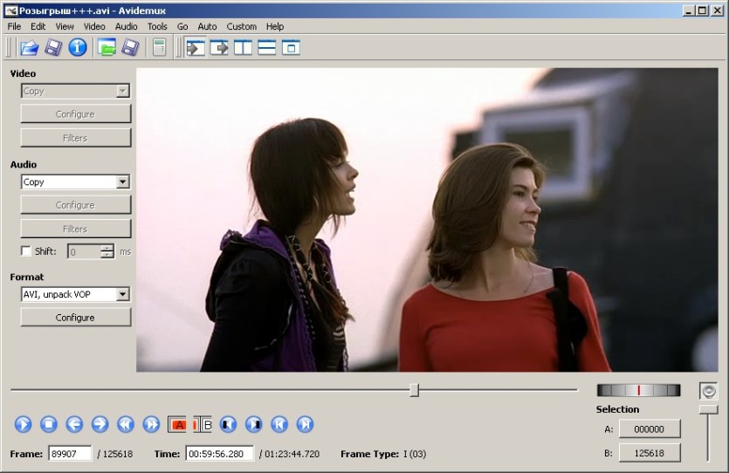This screenshot has width=729, height=473.
Task: Play the video
Action: (x=24, y=424)
